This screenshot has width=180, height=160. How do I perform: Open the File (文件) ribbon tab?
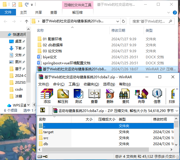coord(8,12)
